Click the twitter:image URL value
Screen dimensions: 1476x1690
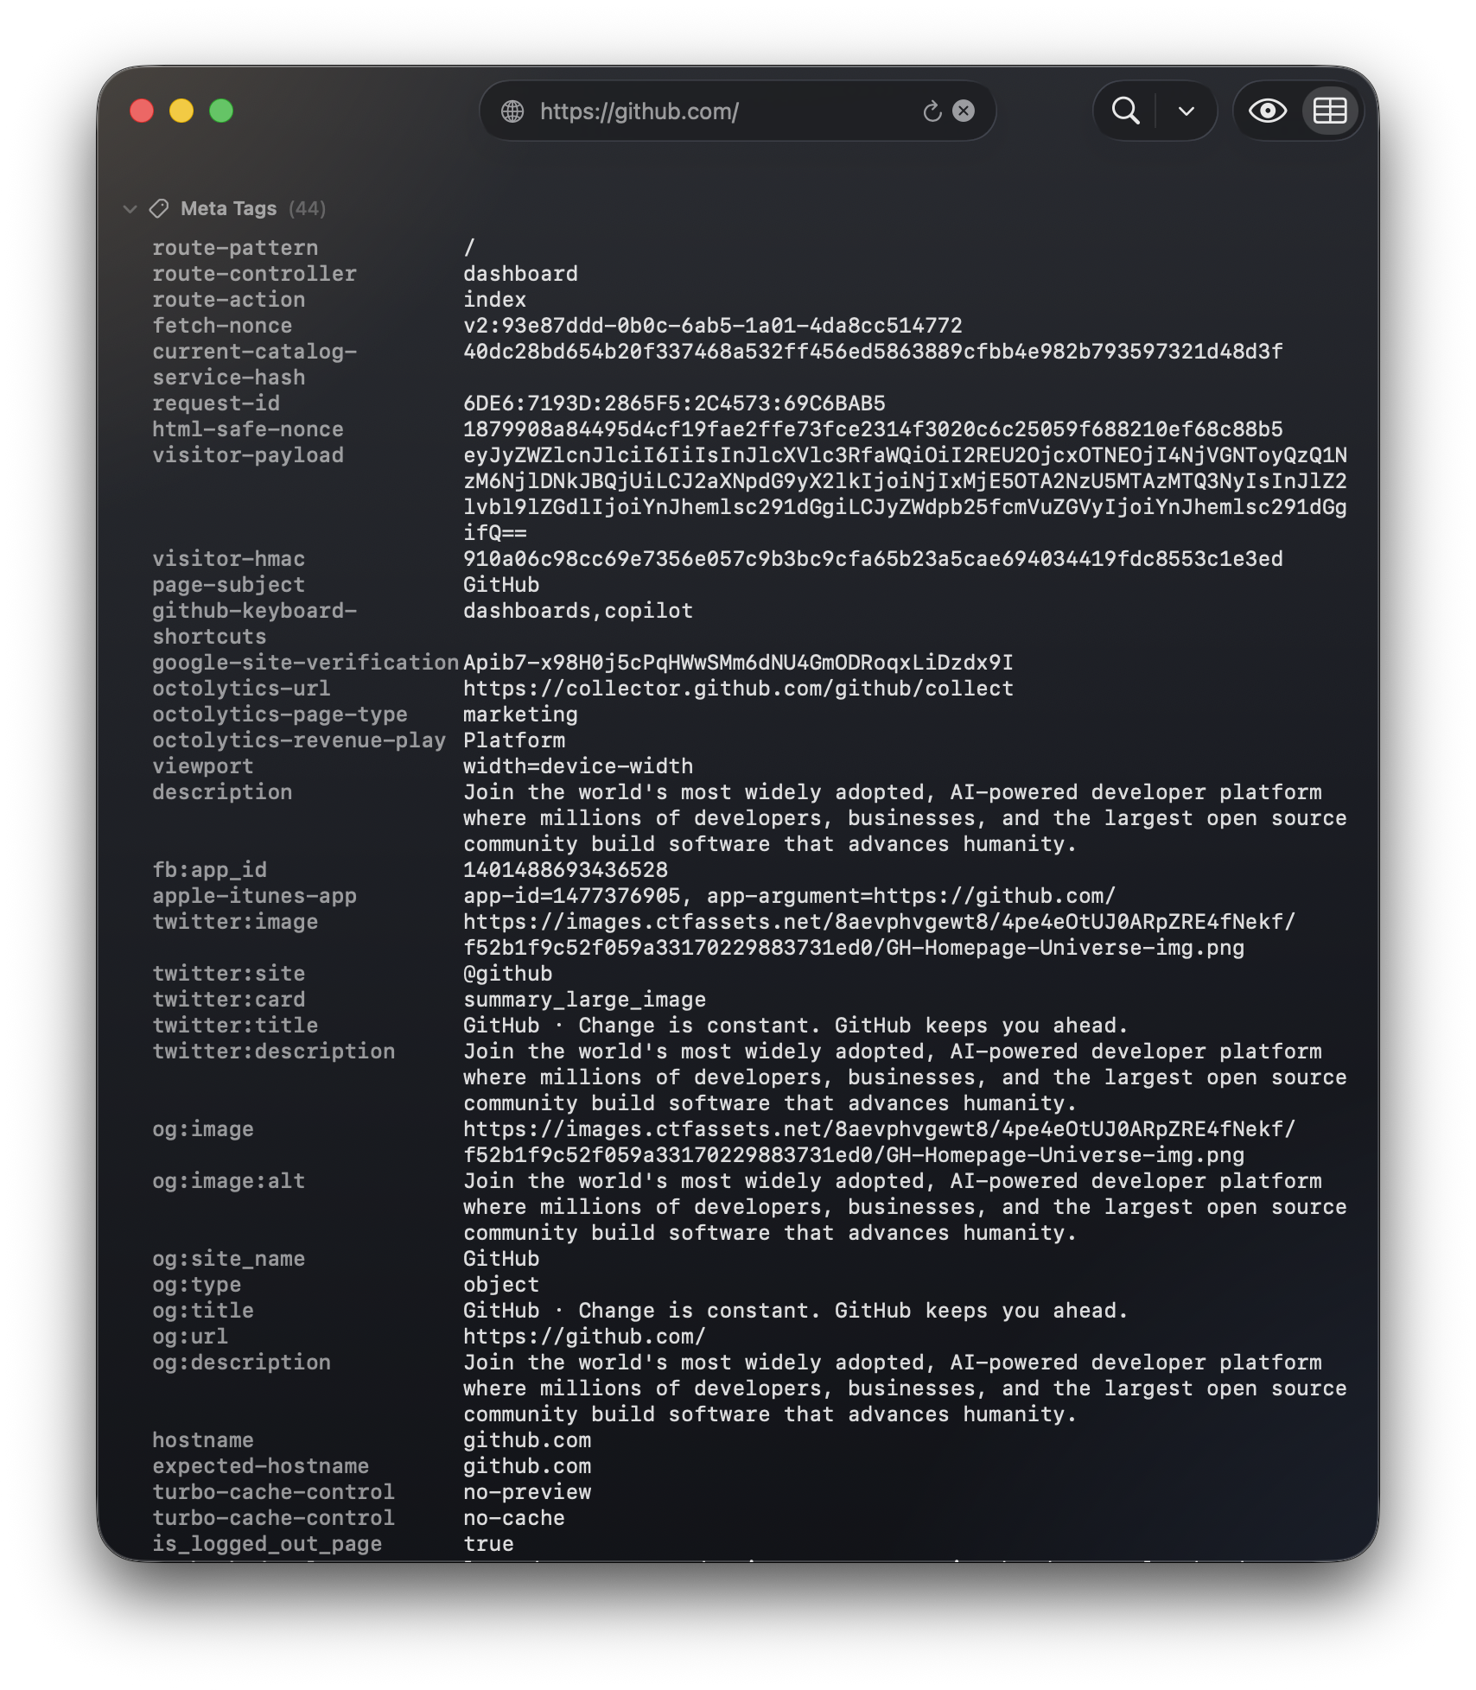pos(879,935)
